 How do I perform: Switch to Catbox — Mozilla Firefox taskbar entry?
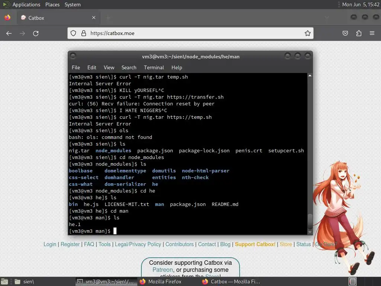231,282
